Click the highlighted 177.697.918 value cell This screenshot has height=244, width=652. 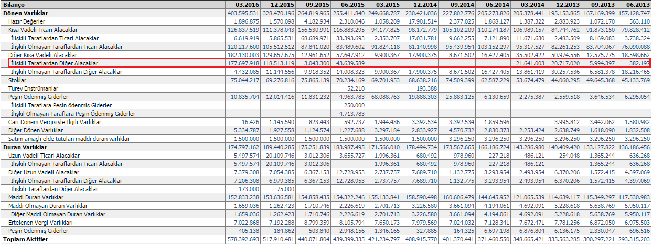click(244, 63)
